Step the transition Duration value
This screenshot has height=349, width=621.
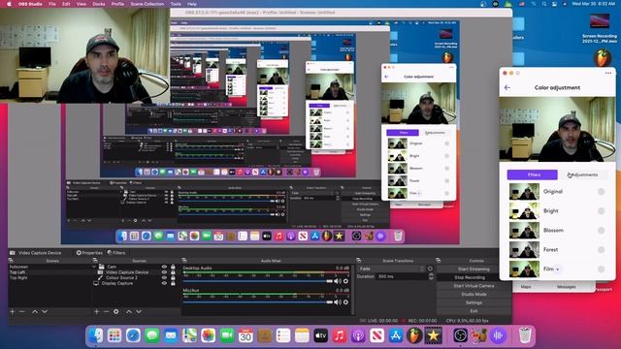click(x=431, y=276)
